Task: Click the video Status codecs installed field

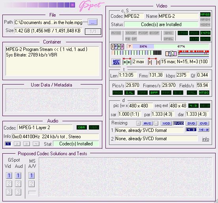Action: [161, 24]
